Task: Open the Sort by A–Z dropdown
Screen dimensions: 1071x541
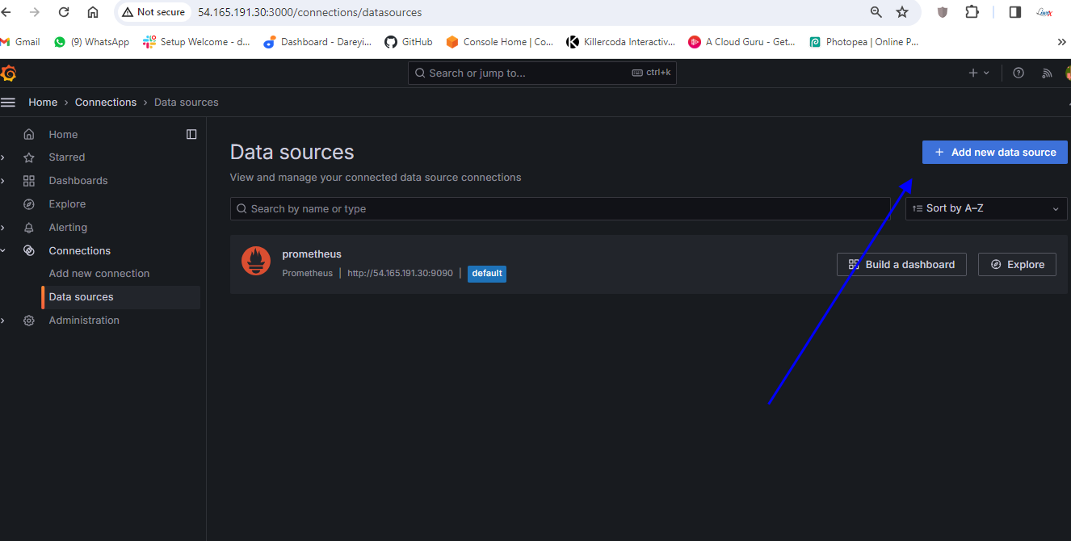Action: [985, 208]
